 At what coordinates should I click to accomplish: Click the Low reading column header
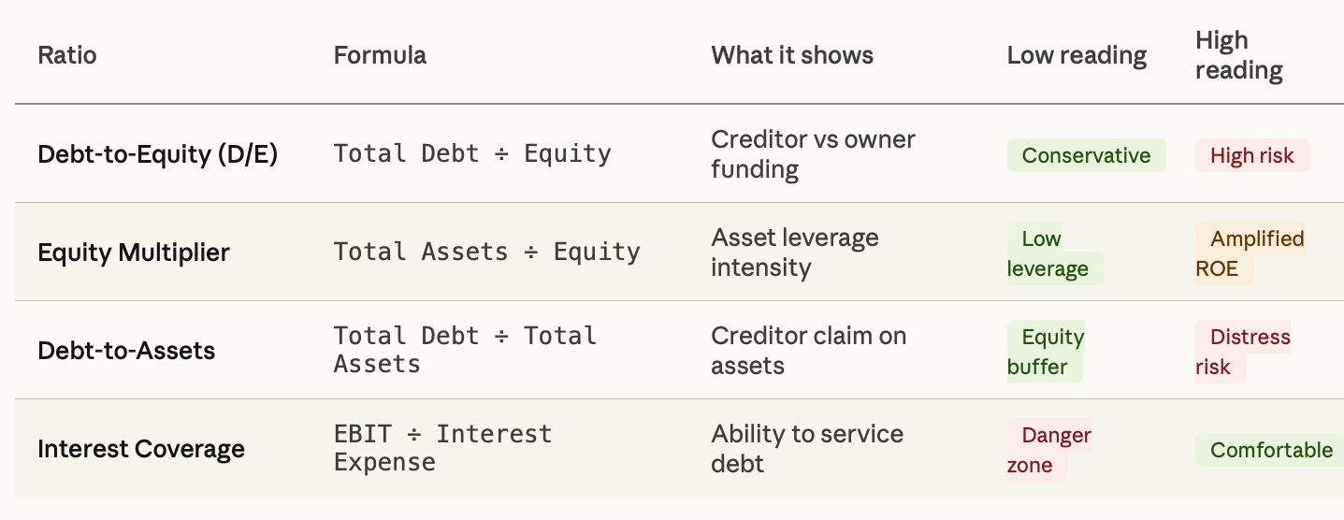pyautogui.click(x=1077, y=55)
